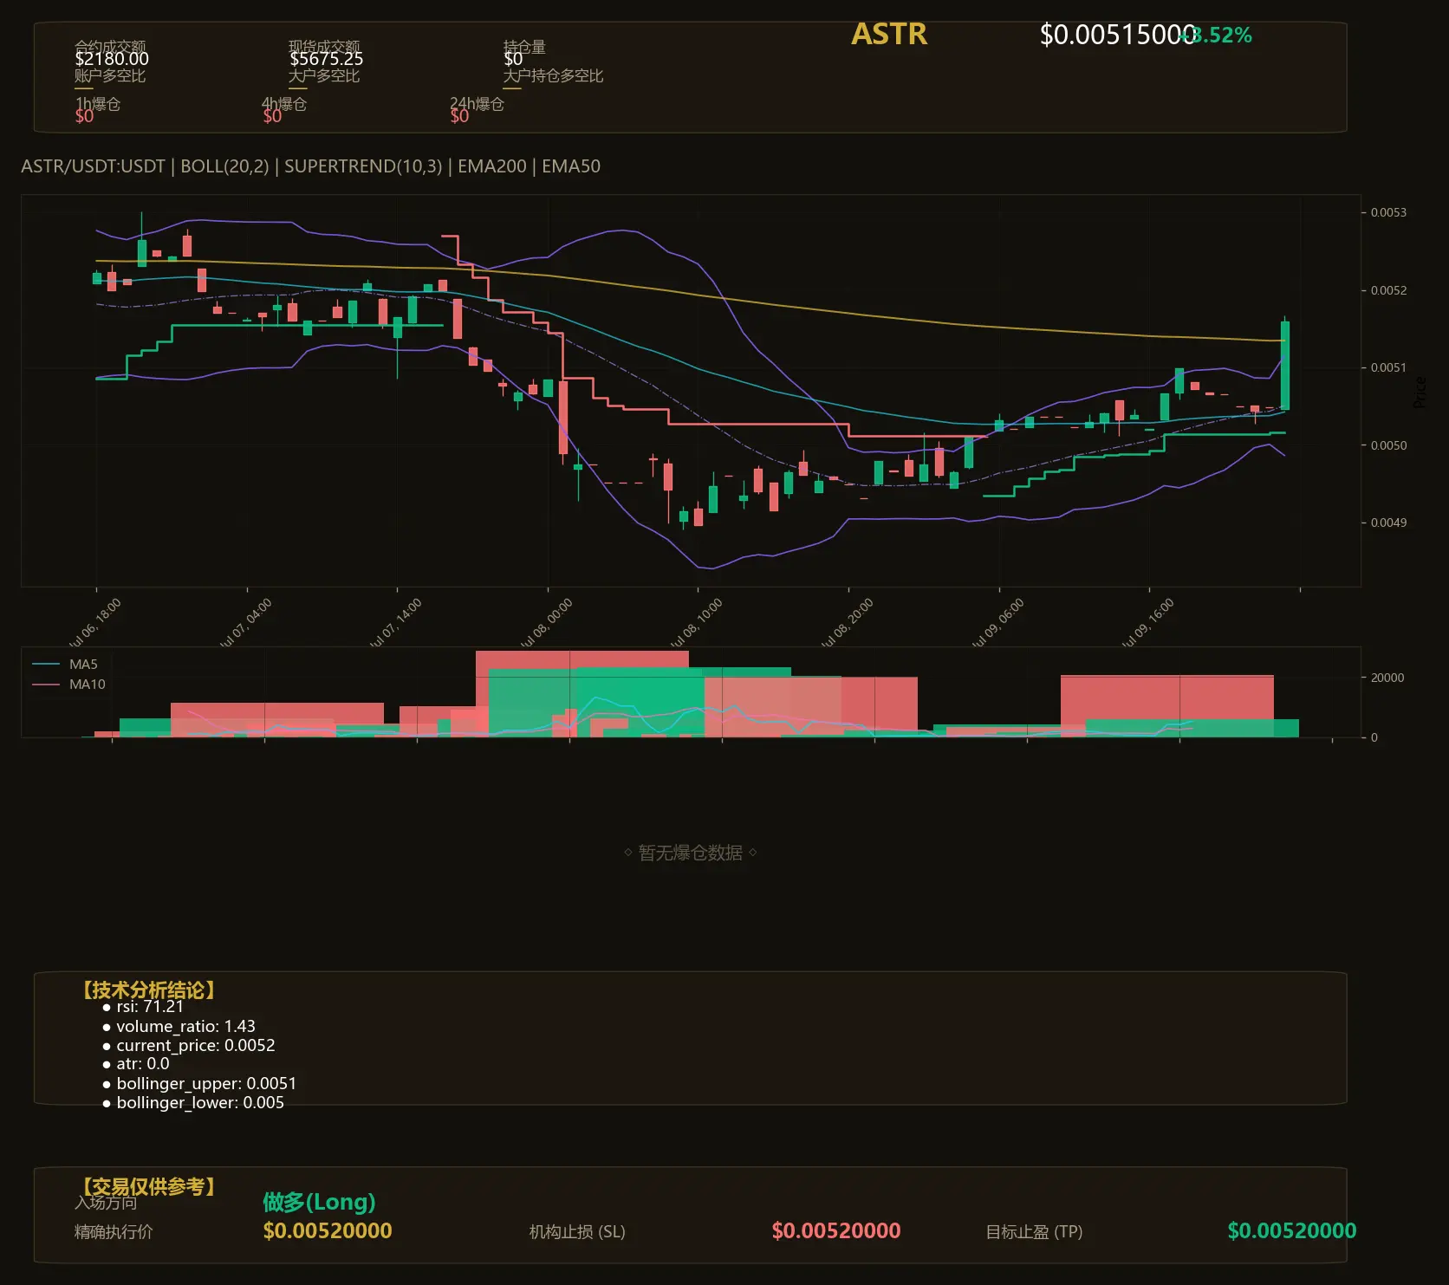The image size is (1449, 1285).
Task: Click the 4h爆仓 label
Action: tap(284, 104)
